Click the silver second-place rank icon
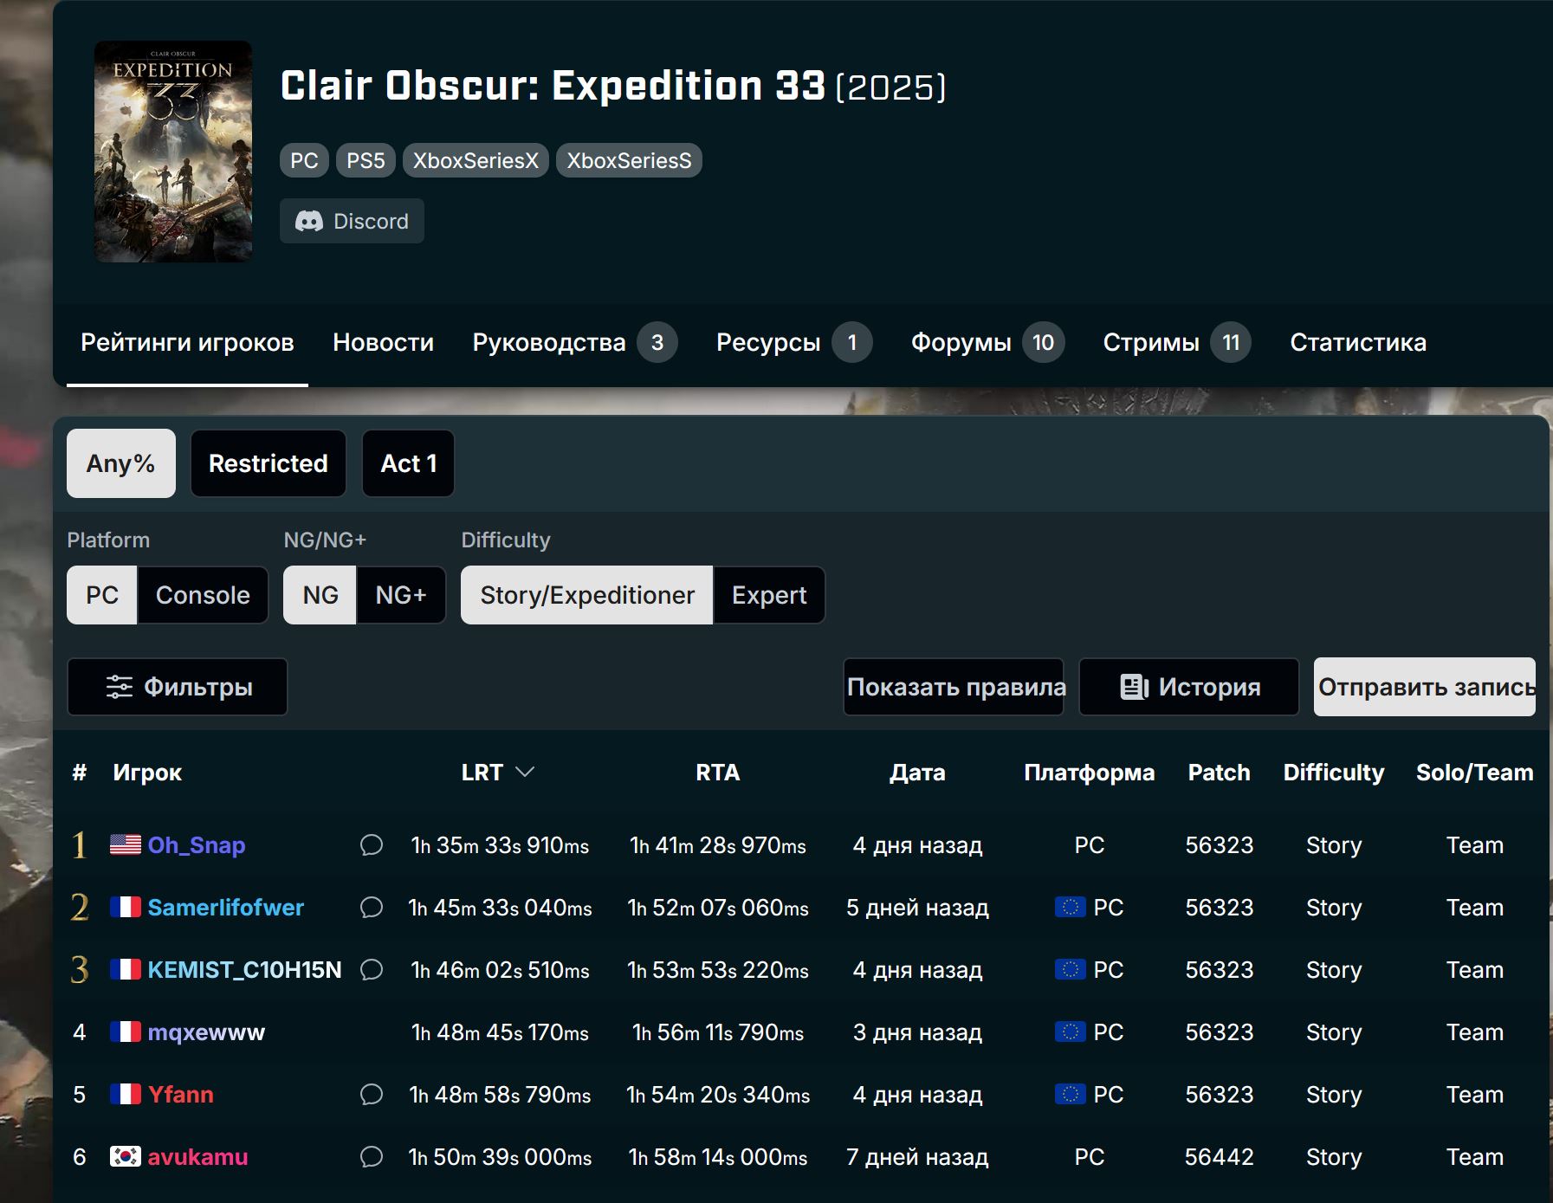This screenshot has width=1553, height=1203. (x=80, y=907)
